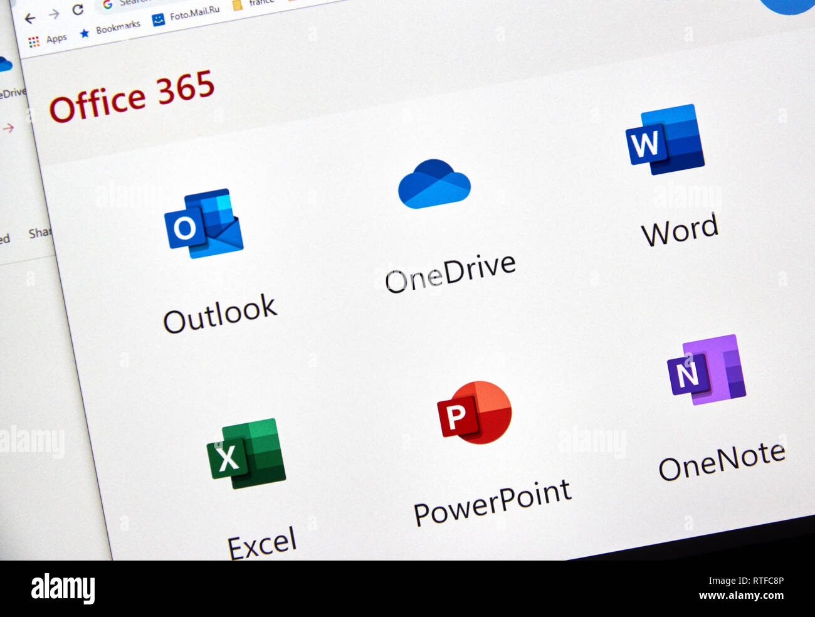Click the pink arrow icon in left window

coord(8,128)
